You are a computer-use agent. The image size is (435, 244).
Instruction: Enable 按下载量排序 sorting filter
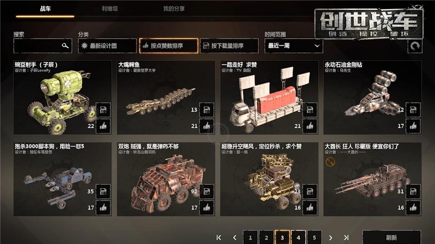[x=229, y=46]
